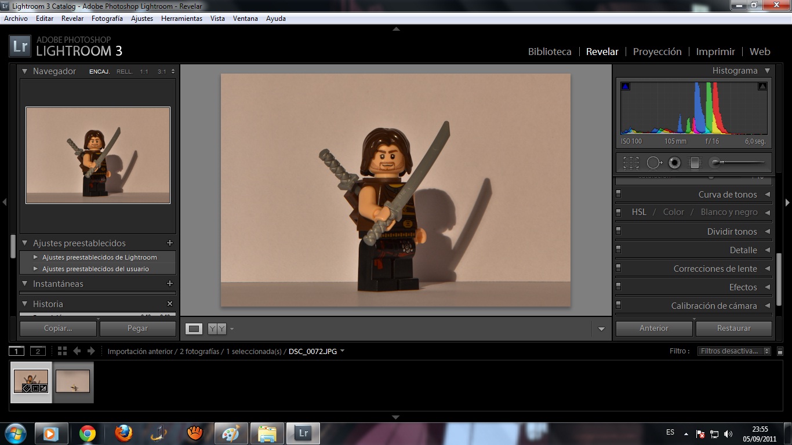This screenshot has width=792, height=445.
Task: Click the Pegar button
Action: coord(138,329)
